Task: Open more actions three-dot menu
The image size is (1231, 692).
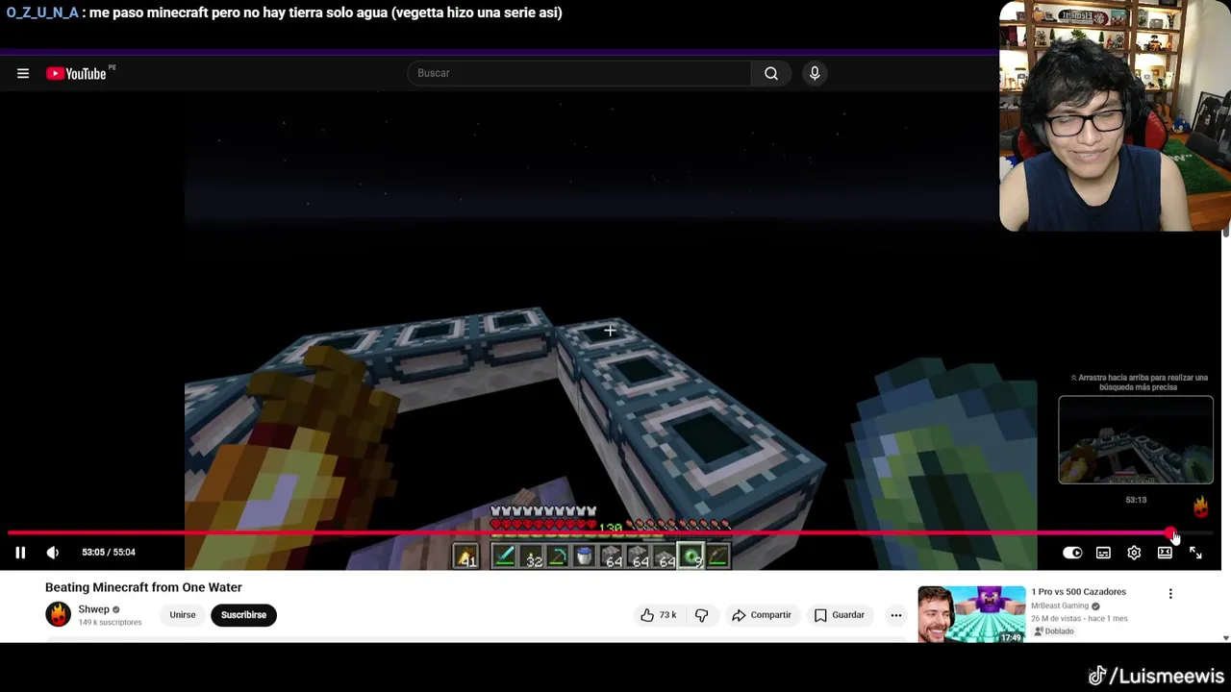Action: click(896, 615)
